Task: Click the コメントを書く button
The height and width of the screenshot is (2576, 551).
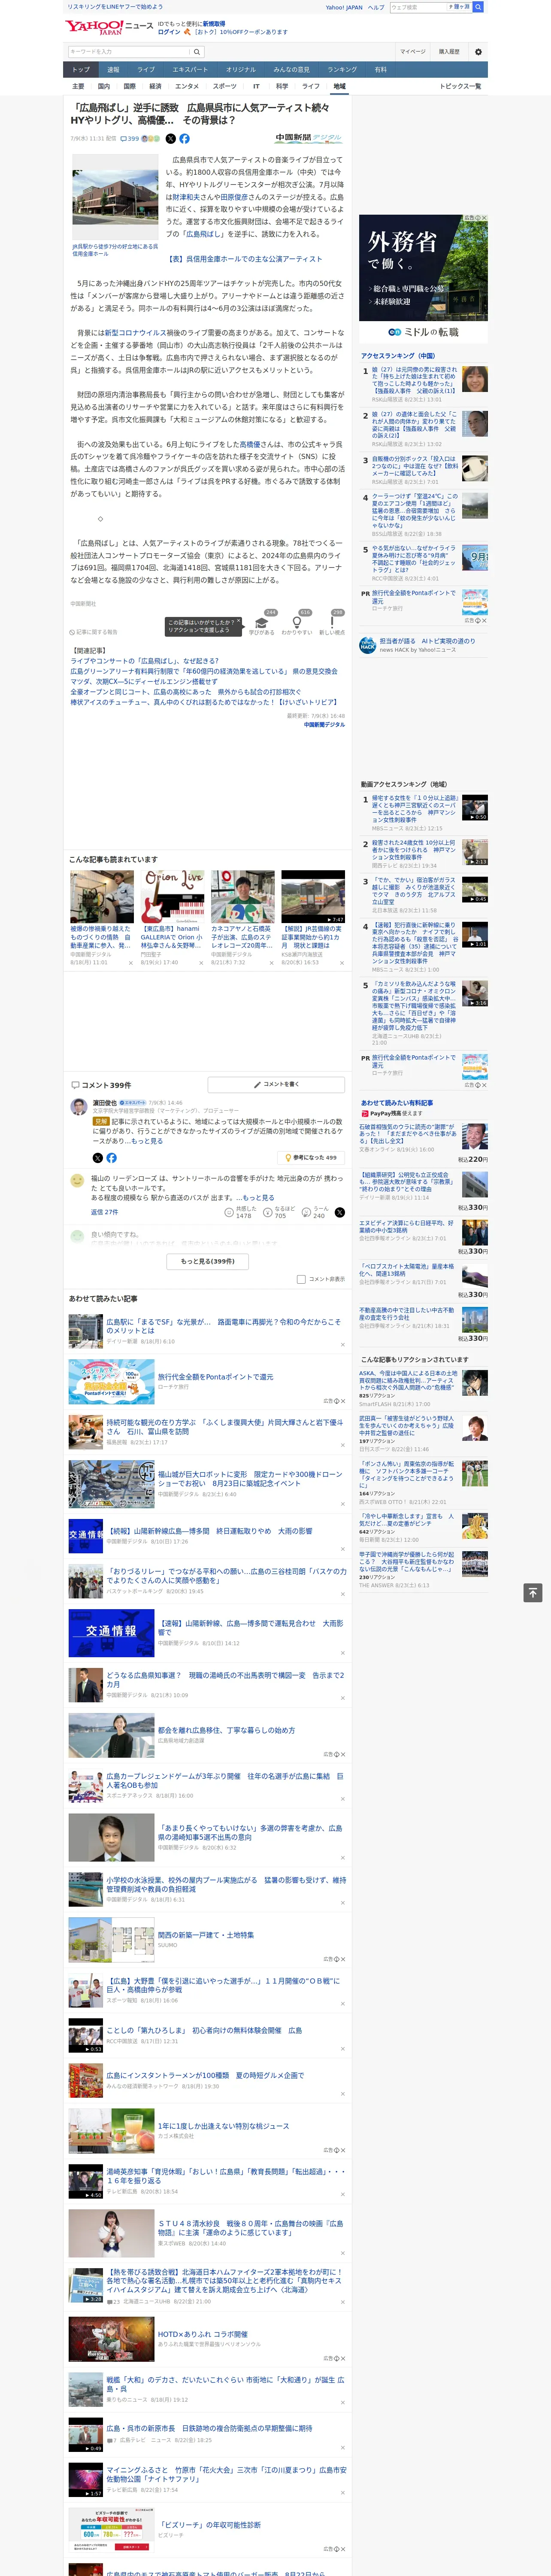Action: [277, 1084]
